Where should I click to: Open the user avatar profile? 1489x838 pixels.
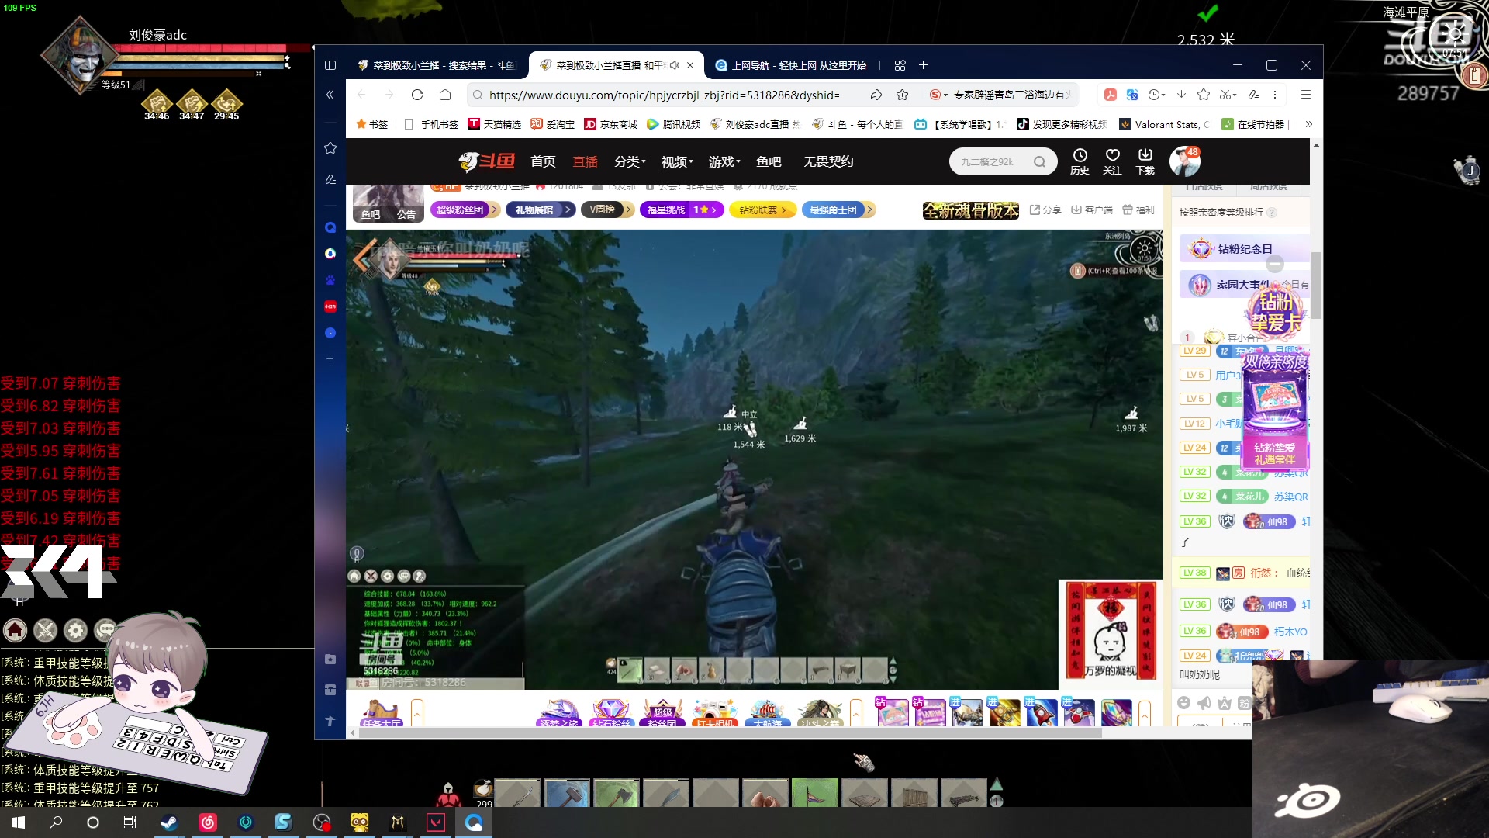[x=1184, y=161]
